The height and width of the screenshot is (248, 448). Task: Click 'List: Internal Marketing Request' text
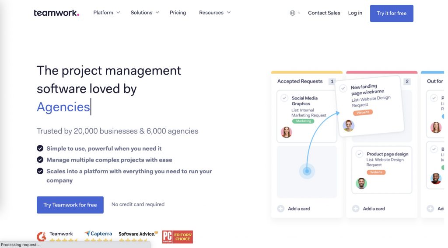(x=308, y=113)
